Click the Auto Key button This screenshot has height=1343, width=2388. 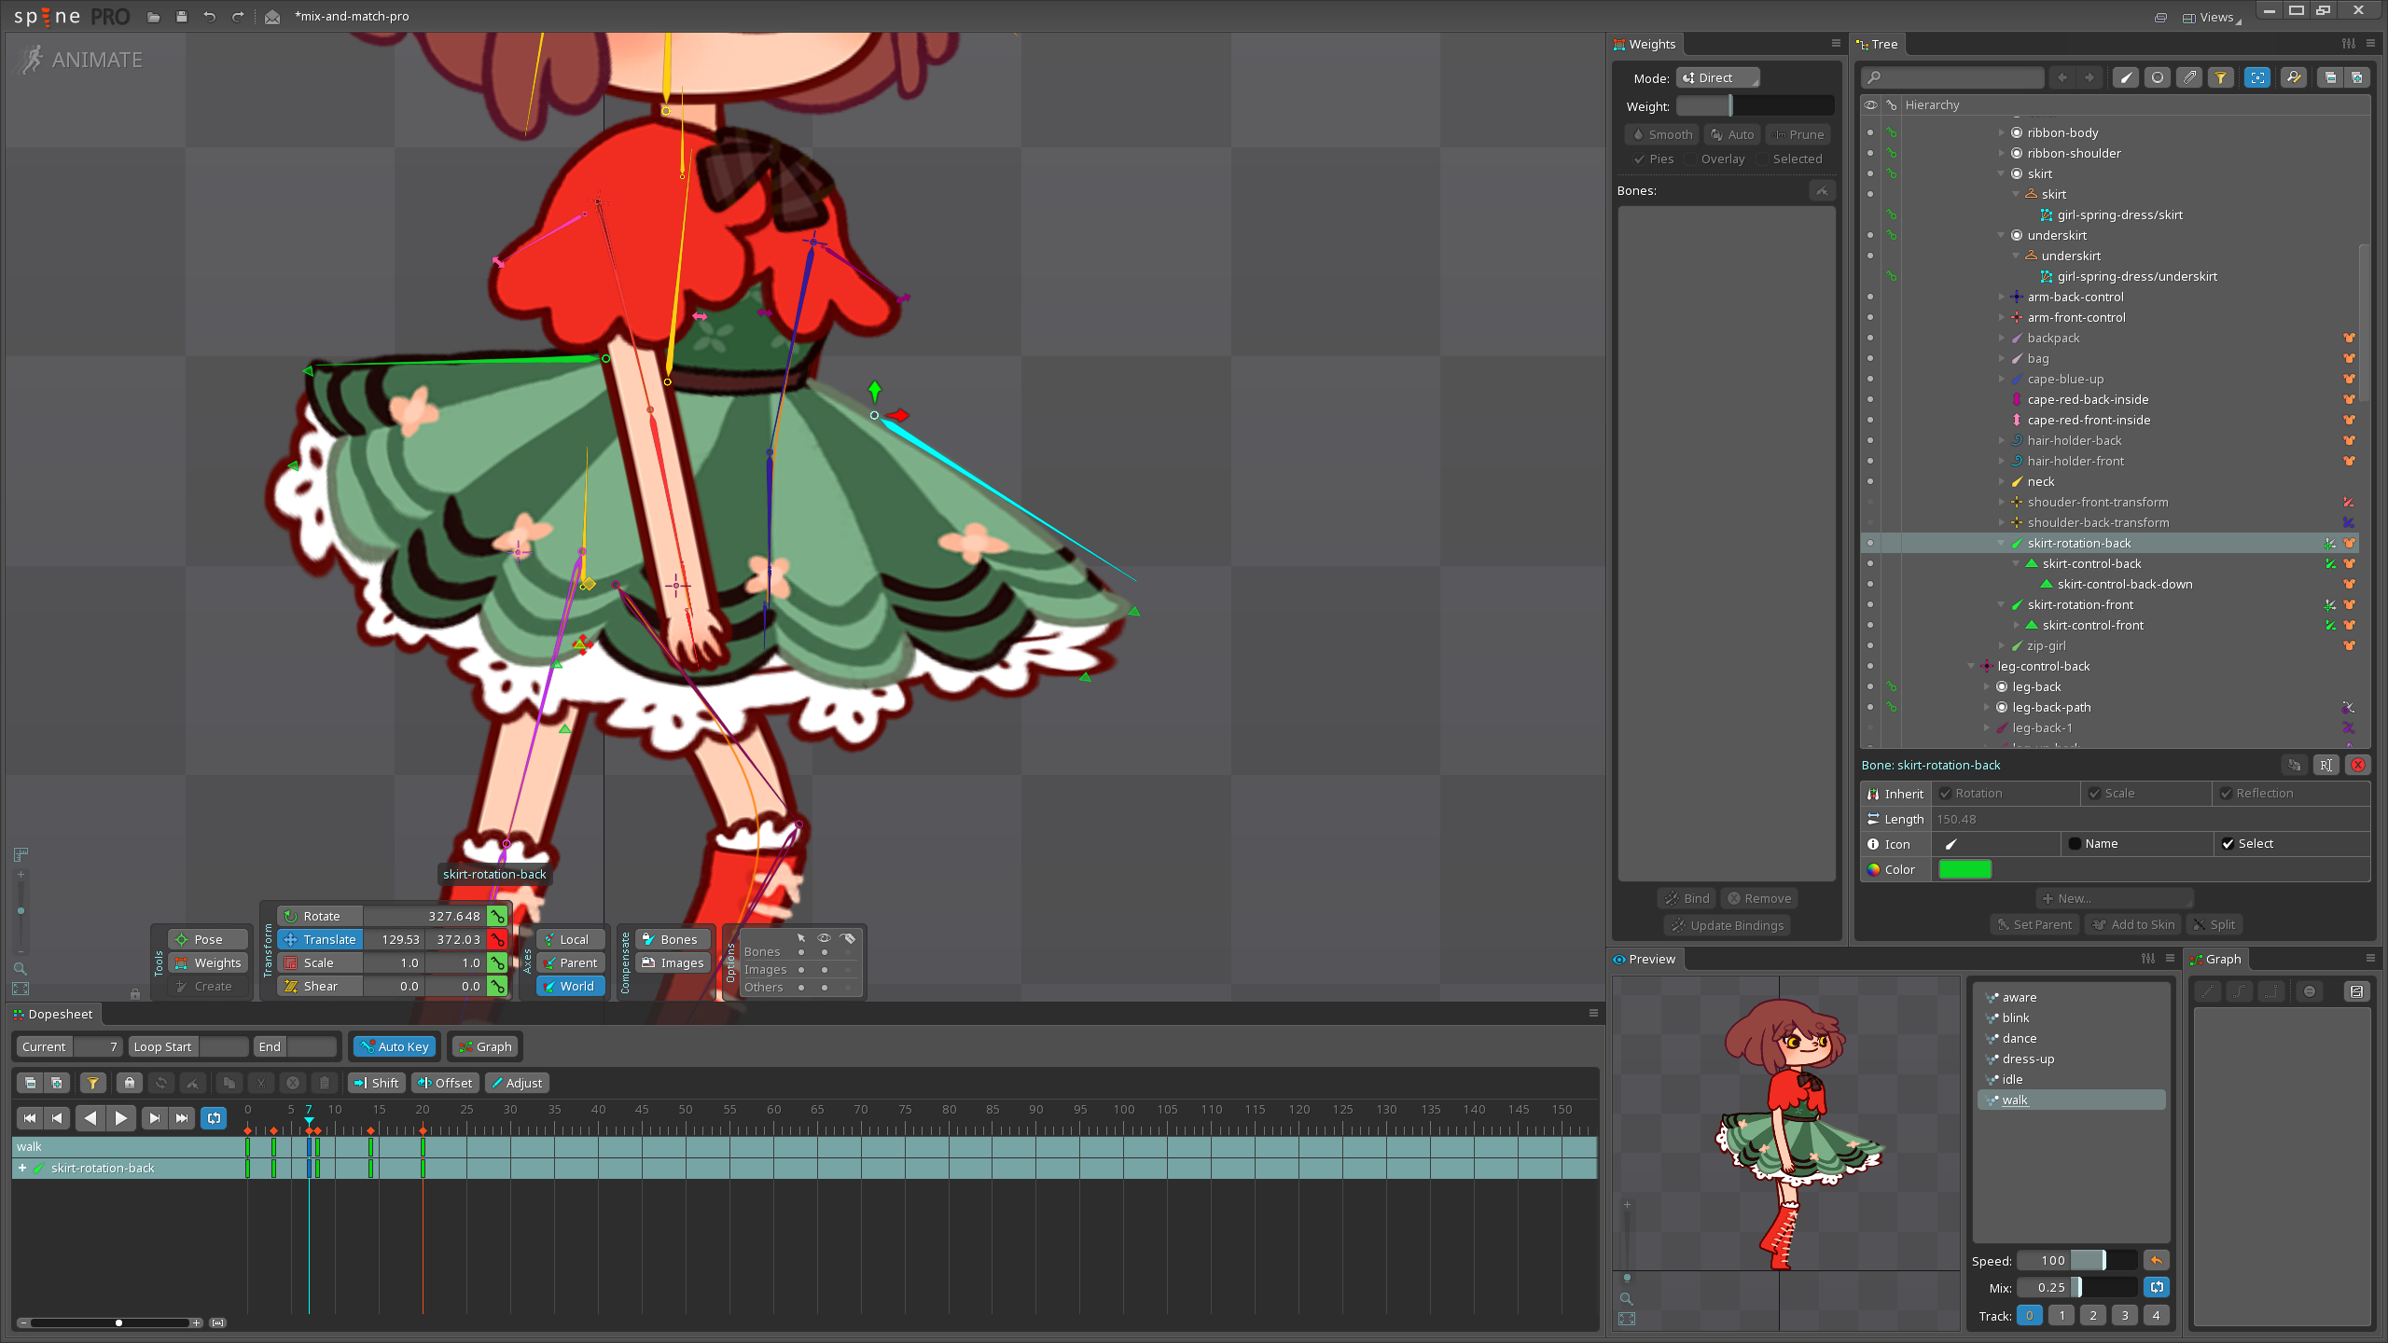tap(395, 1046)
